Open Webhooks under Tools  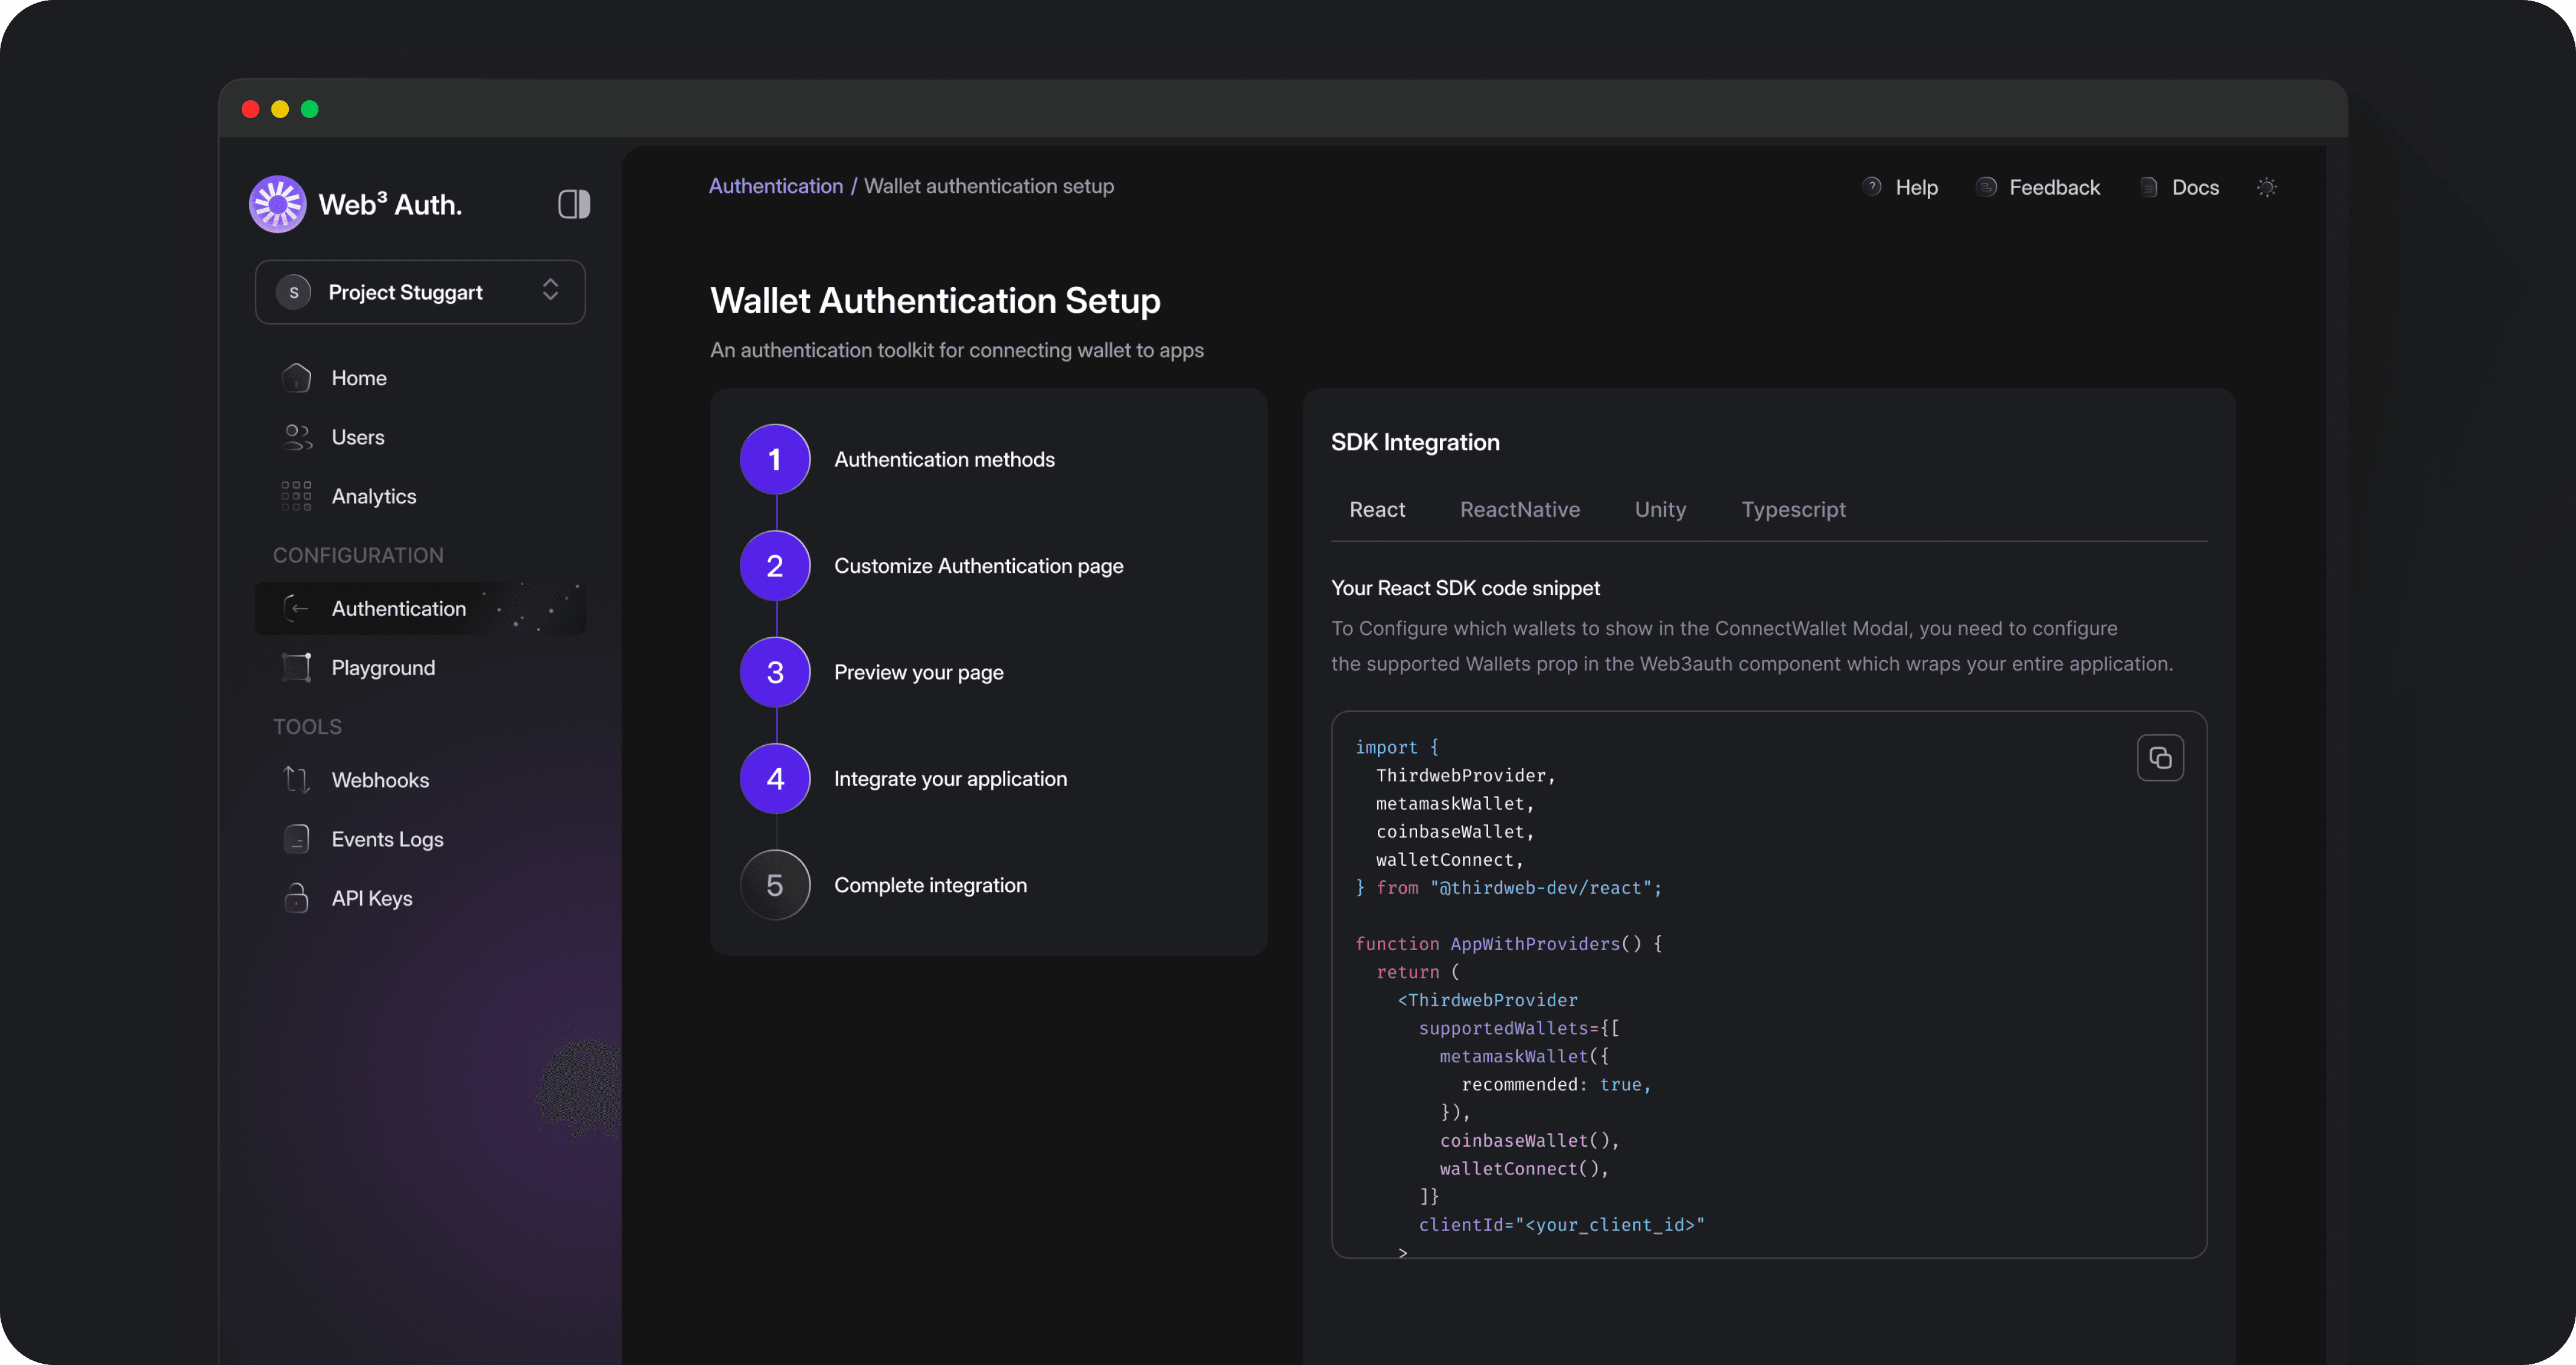coord(380,780)
